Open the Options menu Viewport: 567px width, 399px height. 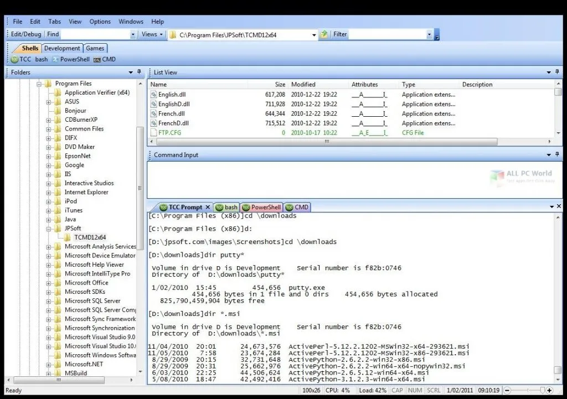point(100,22)
